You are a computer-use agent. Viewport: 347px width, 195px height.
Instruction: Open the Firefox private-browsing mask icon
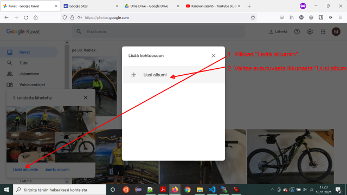point(303,6)
